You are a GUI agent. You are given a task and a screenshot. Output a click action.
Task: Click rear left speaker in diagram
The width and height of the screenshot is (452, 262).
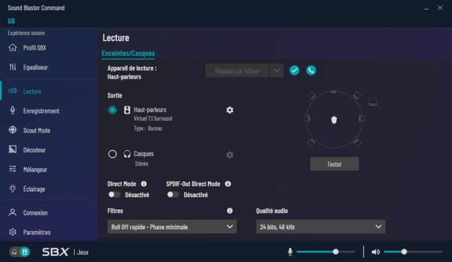tap(311, 143)
